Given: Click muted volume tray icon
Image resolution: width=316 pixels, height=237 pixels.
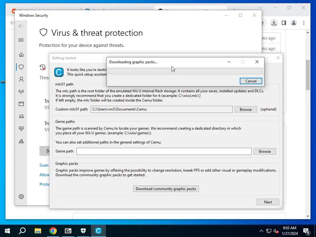Looking at the screenshot, I should tap(276, 231).
